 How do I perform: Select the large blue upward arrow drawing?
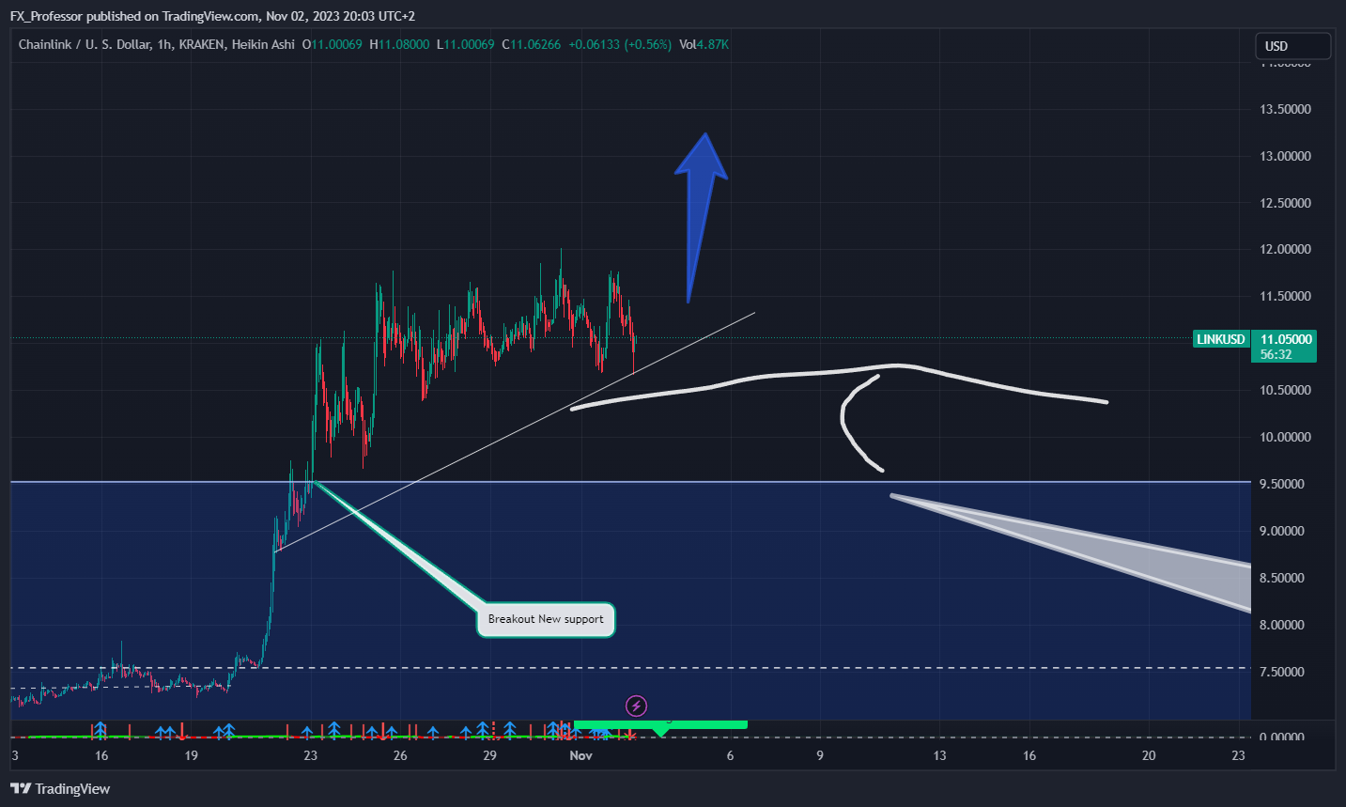tap(701, 218)
